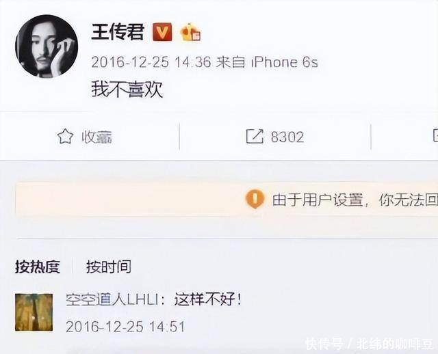Select the post text 我不喜欢
Image resolution: width=438 pixels, height=354 pixels.
click(127, 90)
